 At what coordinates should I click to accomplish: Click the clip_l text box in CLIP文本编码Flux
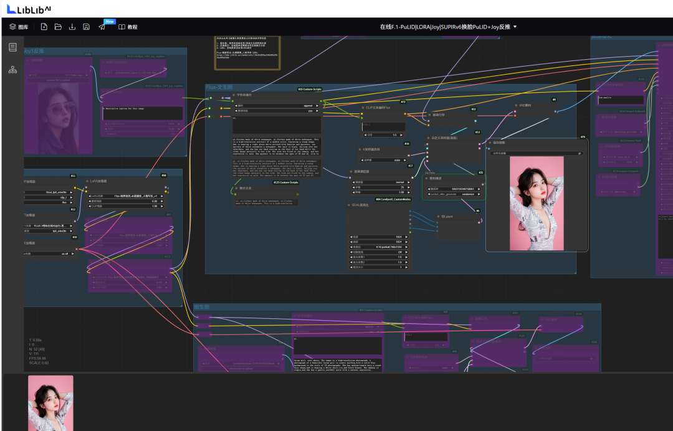[383, 127]
